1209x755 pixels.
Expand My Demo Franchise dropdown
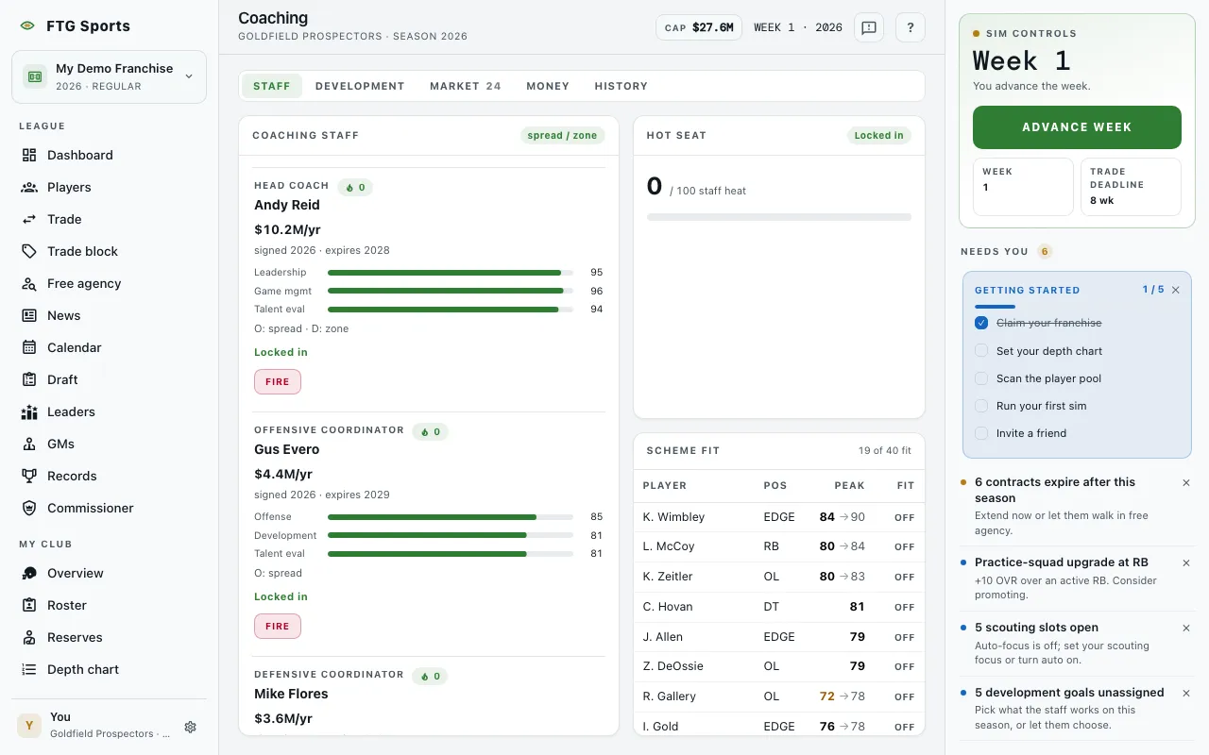[x=110, y=76]
